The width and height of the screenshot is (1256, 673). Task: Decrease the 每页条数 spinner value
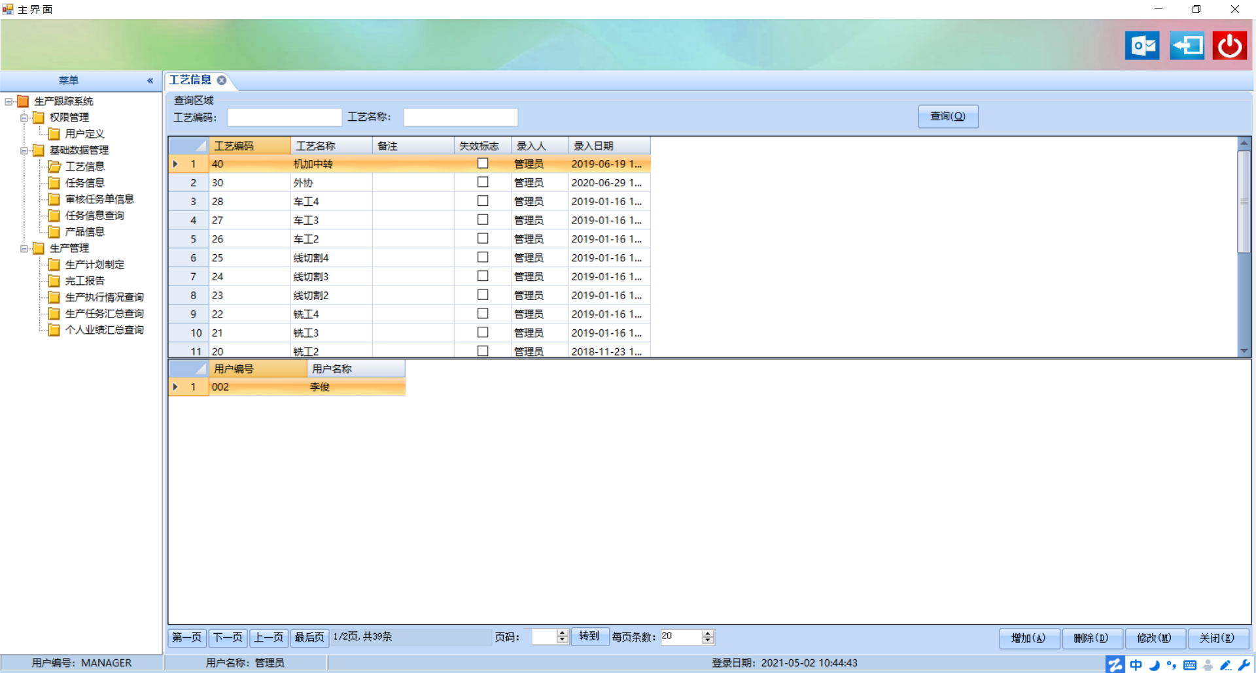pyautogui.click(x=708, y=640)
